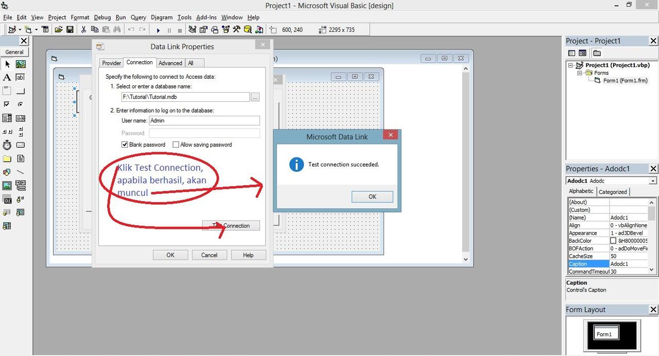Open Project Explorer from the toolbar
The width and height of the screenshot is (659, 356).
(x=193, y=30)
